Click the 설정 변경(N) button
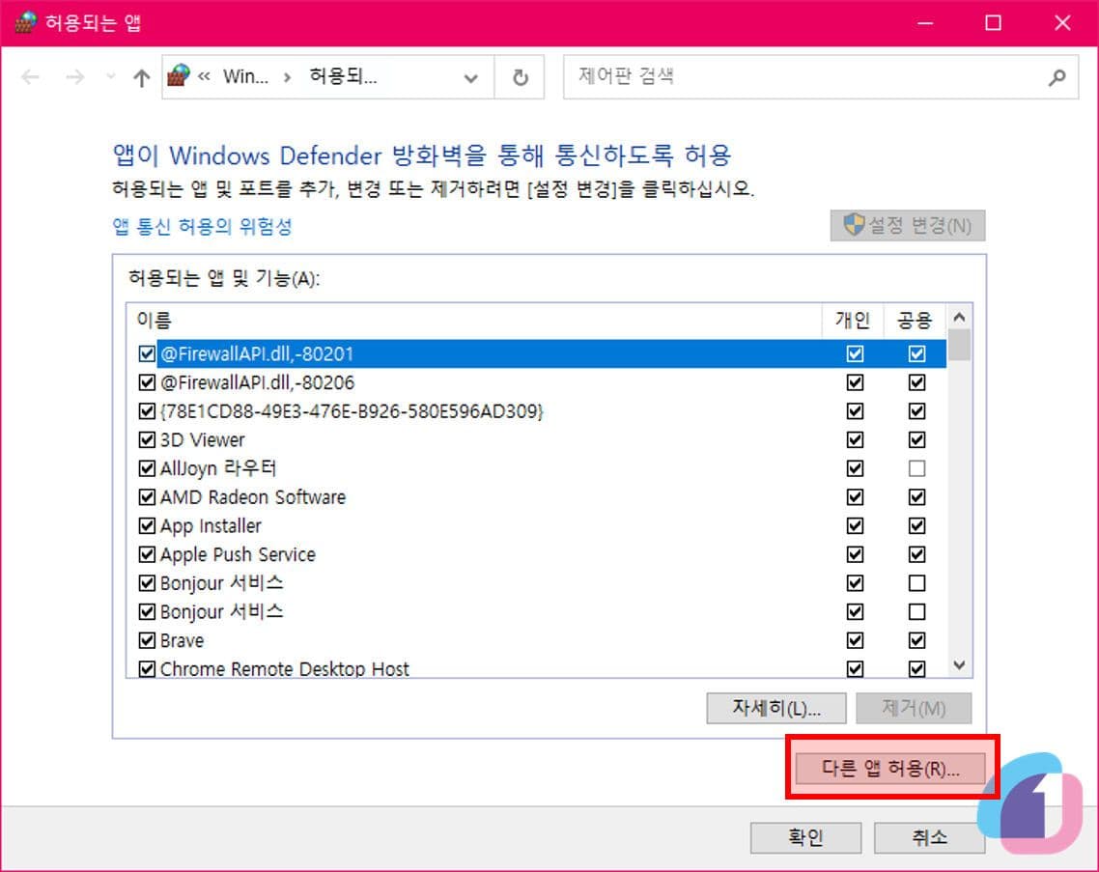 [908, 225]
